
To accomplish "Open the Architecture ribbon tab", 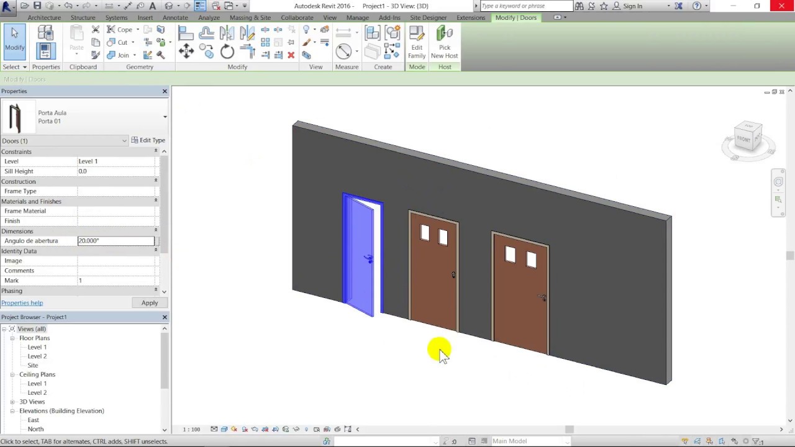I will point(44,17).
